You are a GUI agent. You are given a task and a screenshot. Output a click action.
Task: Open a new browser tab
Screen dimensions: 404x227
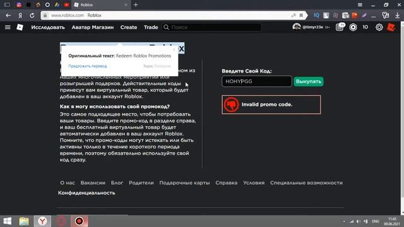[136, 5]
